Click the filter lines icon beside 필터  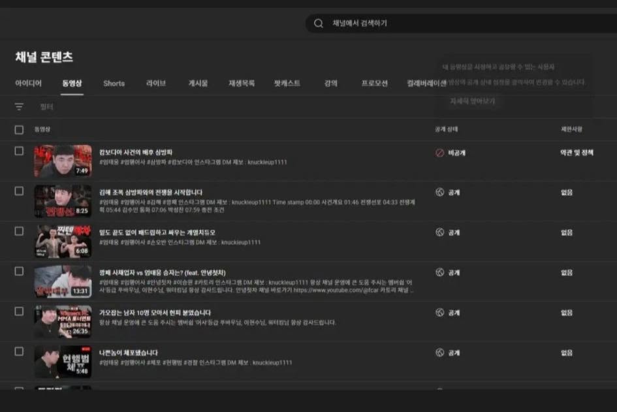19,106
